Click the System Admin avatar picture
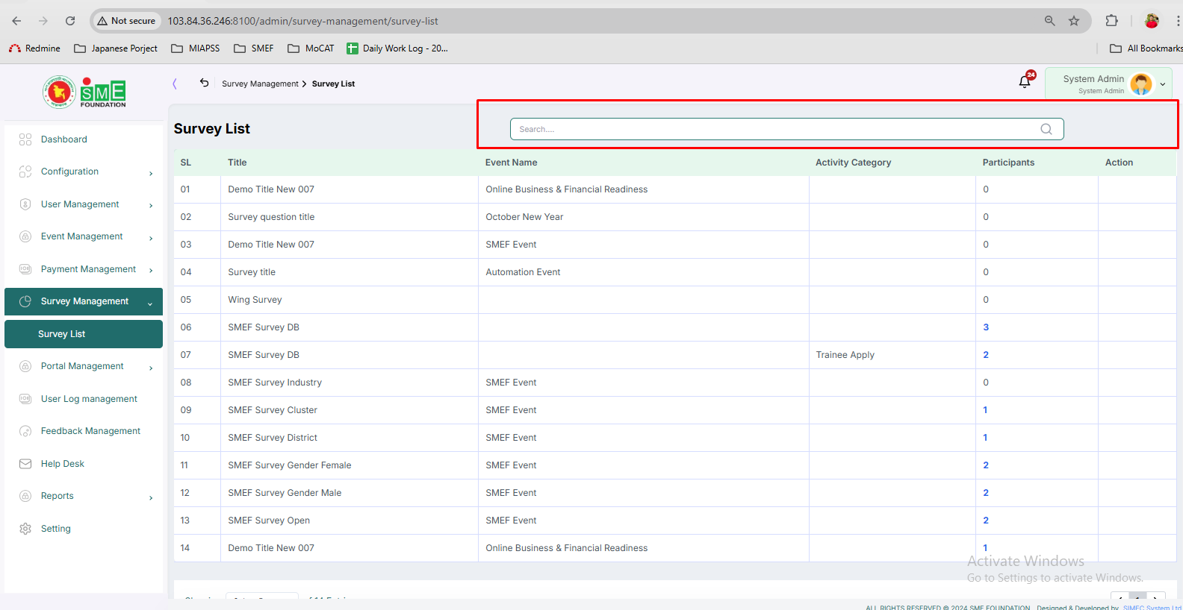 coord(1141,84)
